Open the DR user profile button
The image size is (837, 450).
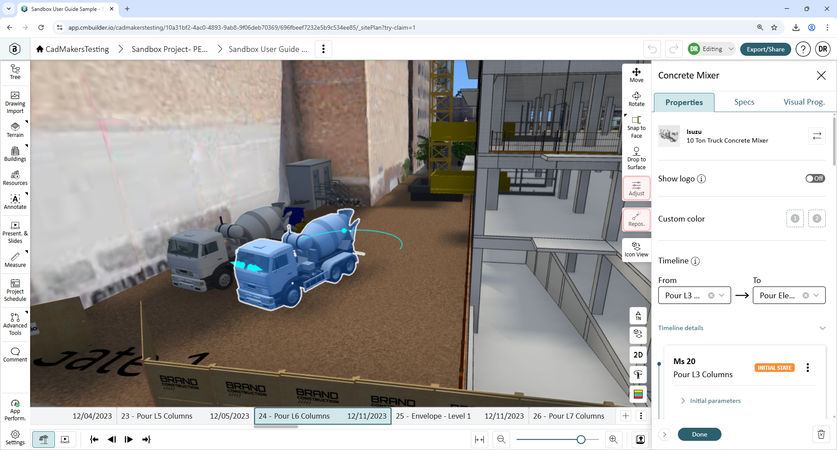823,49
